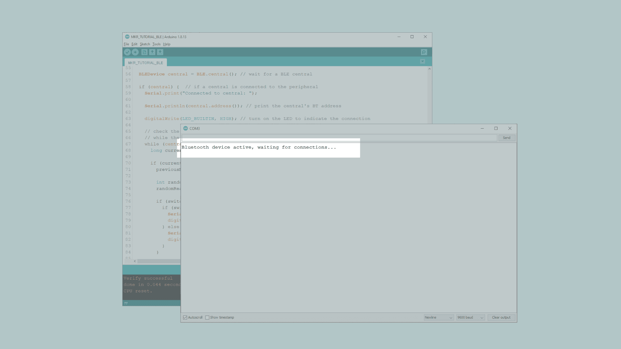The width and height of the screenshot is (621, 349).
Task: Click the New sketch icon
Action: pyautogui.click(x=145, y=52)
